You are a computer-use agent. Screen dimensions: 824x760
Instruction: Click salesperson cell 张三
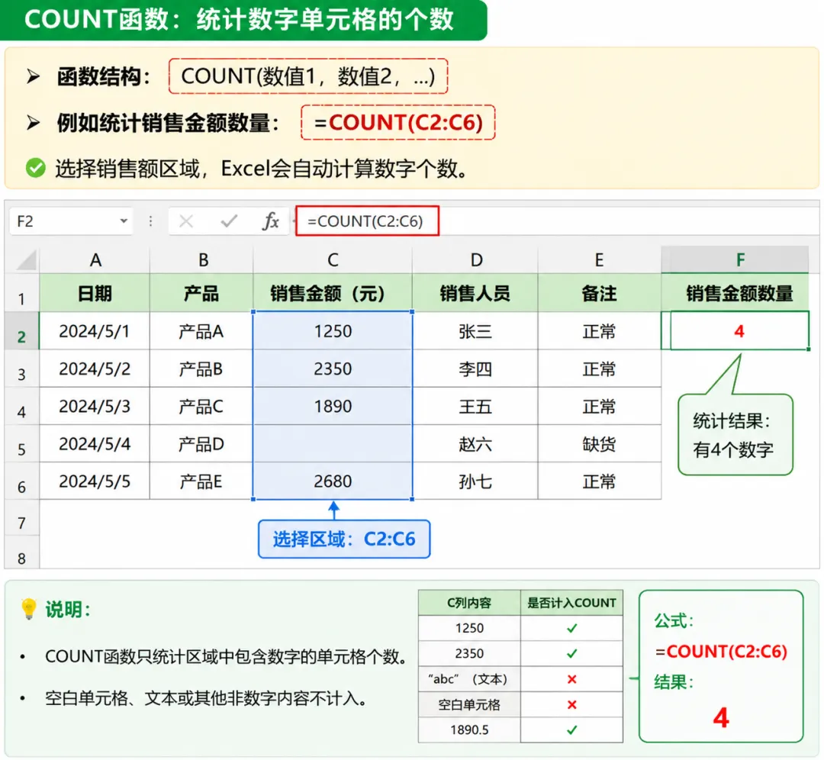475,331
